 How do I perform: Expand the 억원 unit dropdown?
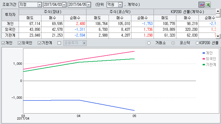pyautogui.click(x=120, y=5)
